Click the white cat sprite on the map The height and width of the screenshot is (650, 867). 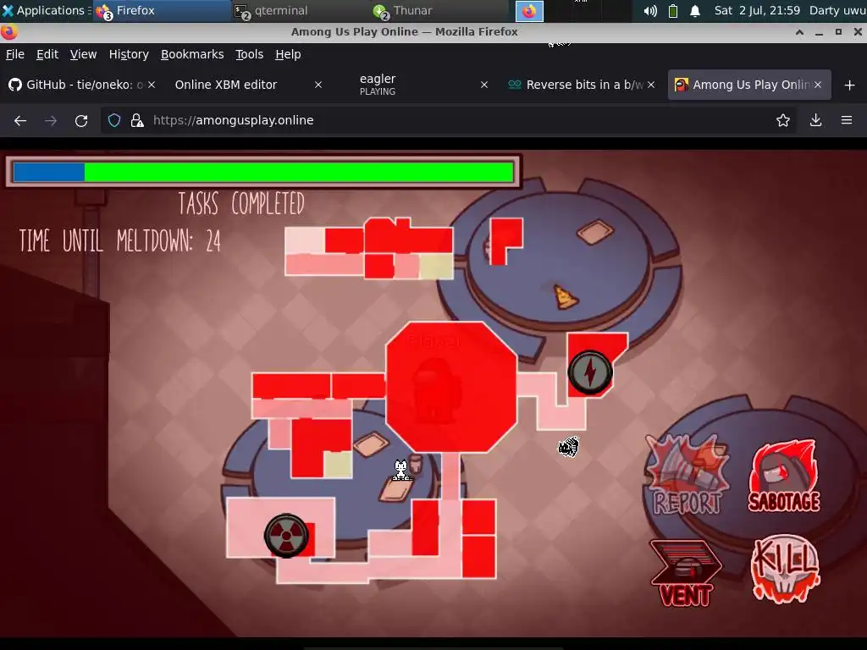point(400,471)
